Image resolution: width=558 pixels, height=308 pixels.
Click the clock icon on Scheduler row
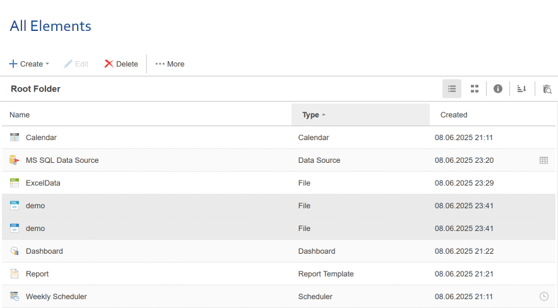click(x=543, y=297)
